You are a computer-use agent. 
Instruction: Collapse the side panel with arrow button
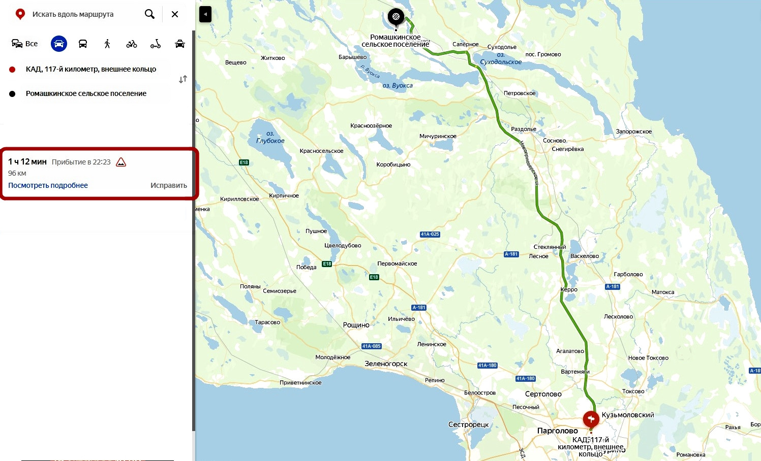click(x=205, y=14)
